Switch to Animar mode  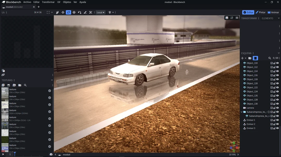click(273, 12)
